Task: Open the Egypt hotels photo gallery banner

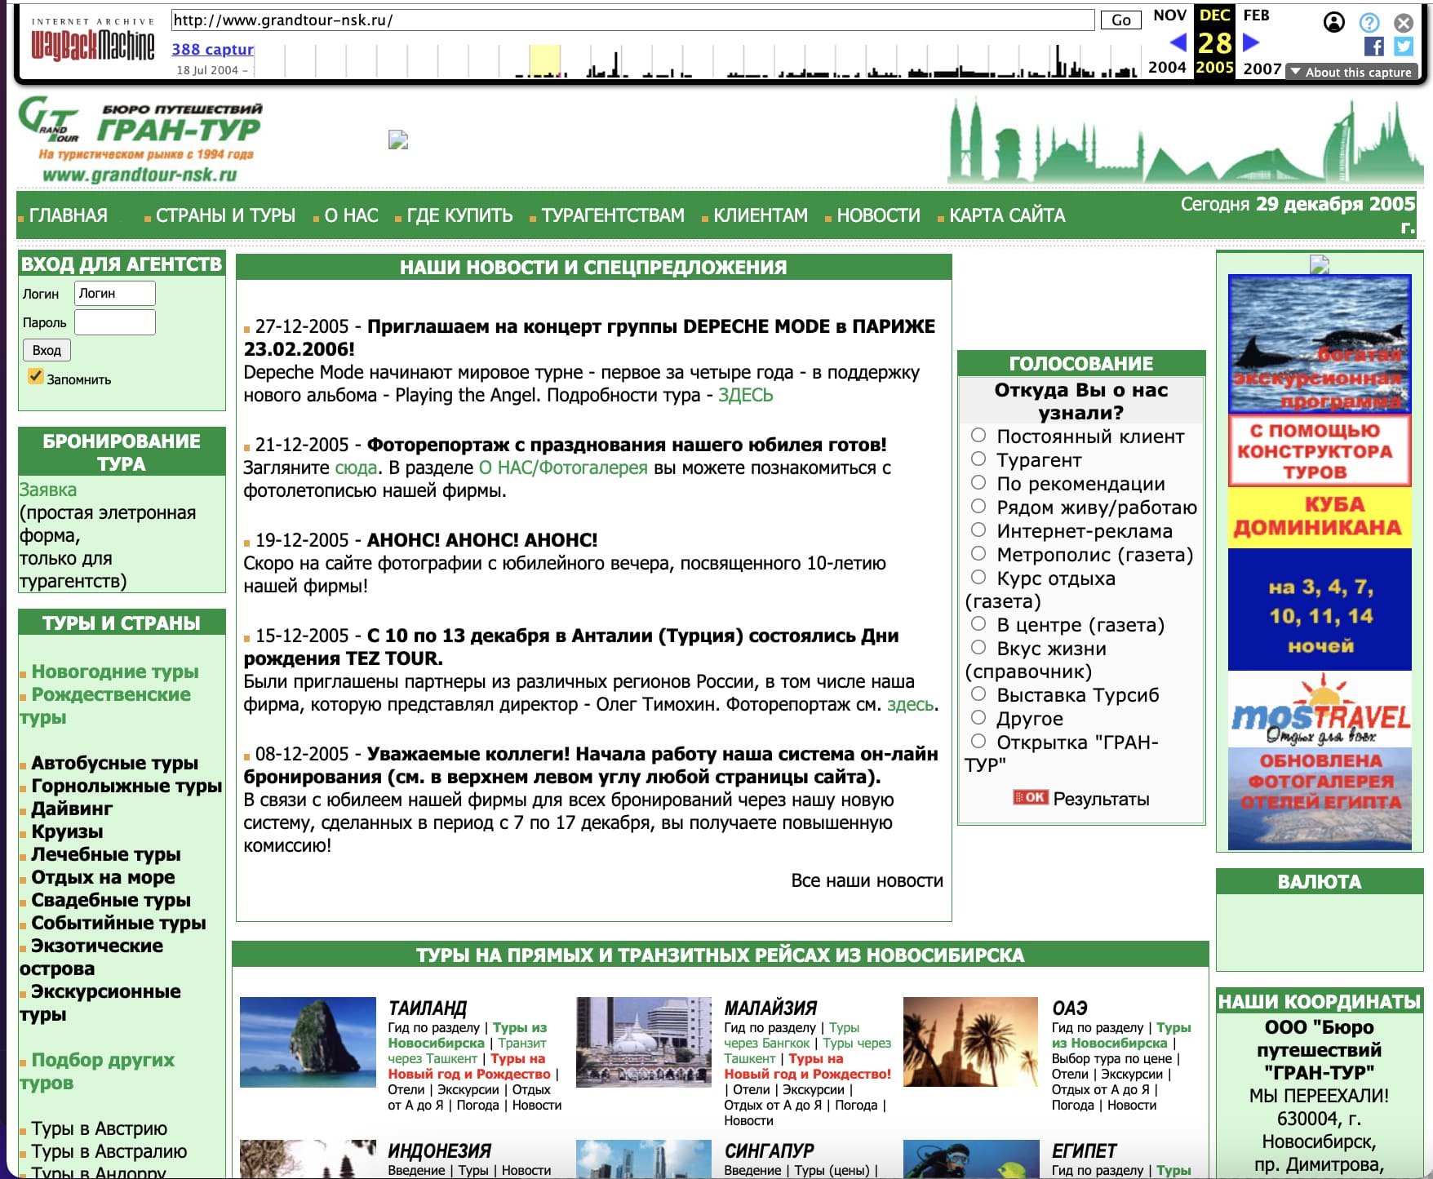Action: 1320,799
